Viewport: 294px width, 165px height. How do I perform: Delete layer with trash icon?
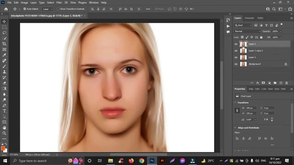click(287, 83)
